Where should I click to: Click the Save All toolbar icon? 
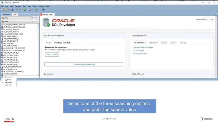(x=12, y=10)
